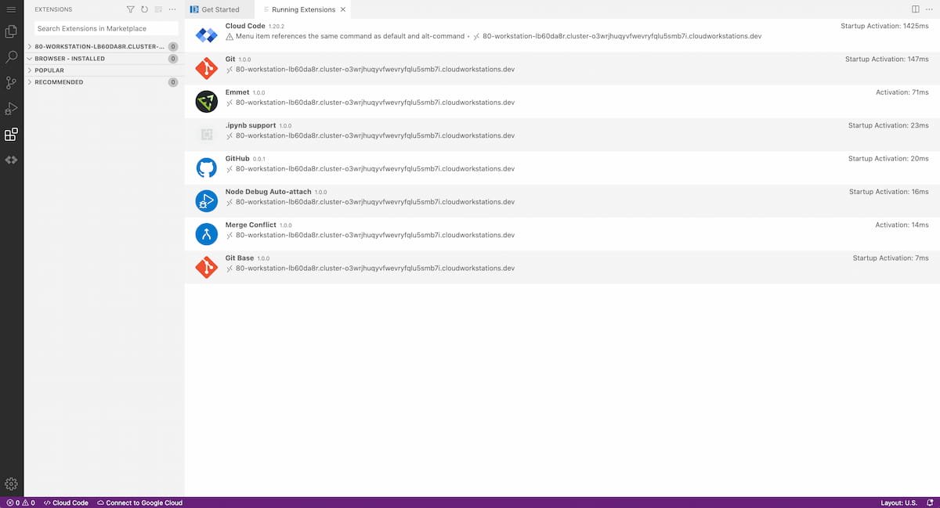940x508 pixels.
Task: Switch to the Get Started tab
Action: pyautogui.click(x=215, y=9)
